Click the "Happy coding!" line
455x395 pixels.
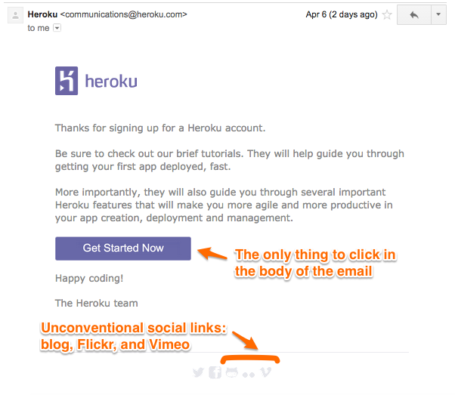tap(88, 278)
